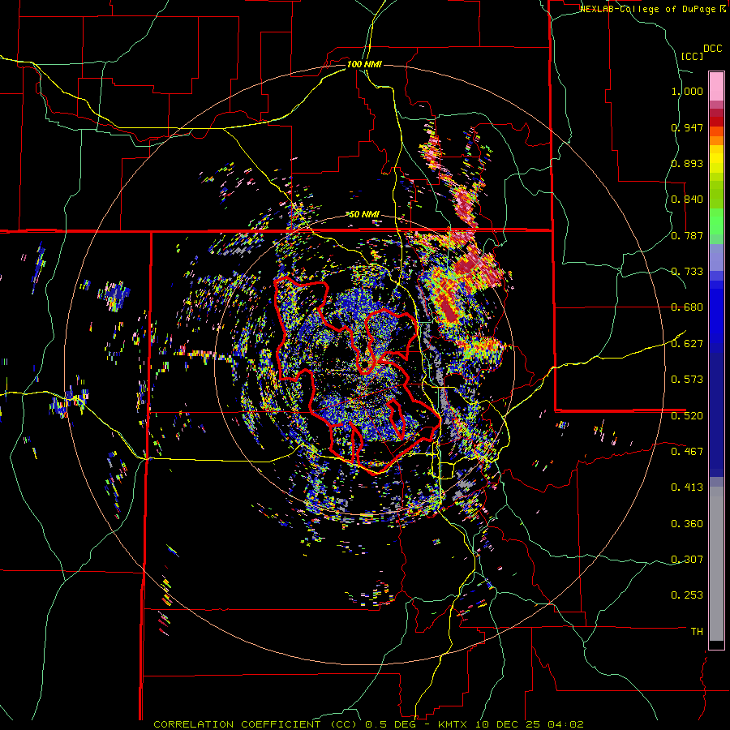
Task: Select the 0.627 scale value
Action: point(687,344)
